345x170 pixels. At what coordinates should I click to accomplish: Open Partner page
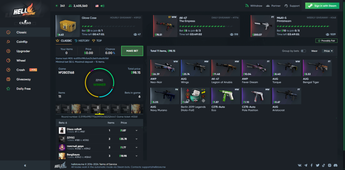coord(273,6)
